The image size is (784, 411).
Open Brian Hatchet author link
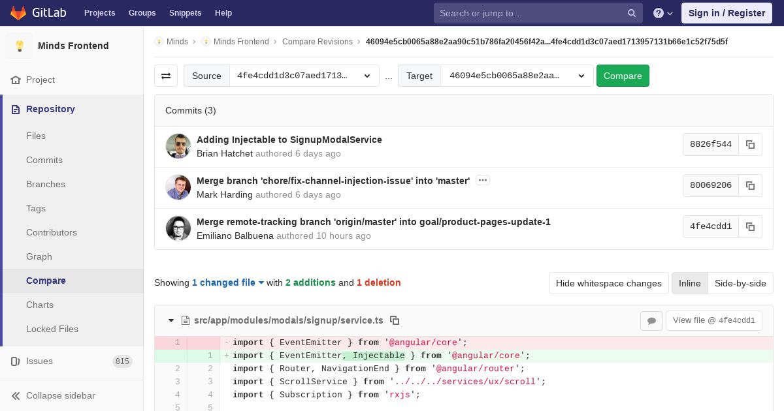(225, 154)
